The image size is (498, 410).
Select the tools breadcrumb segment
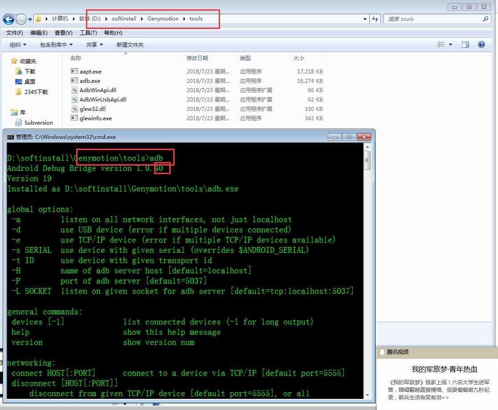(196, 19)
